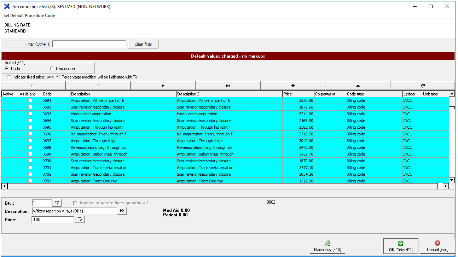Image resolution: width=458 pixels, height=257 pixels.
Task: Go to next record arrow in navigator
Action: click(163, 86)
